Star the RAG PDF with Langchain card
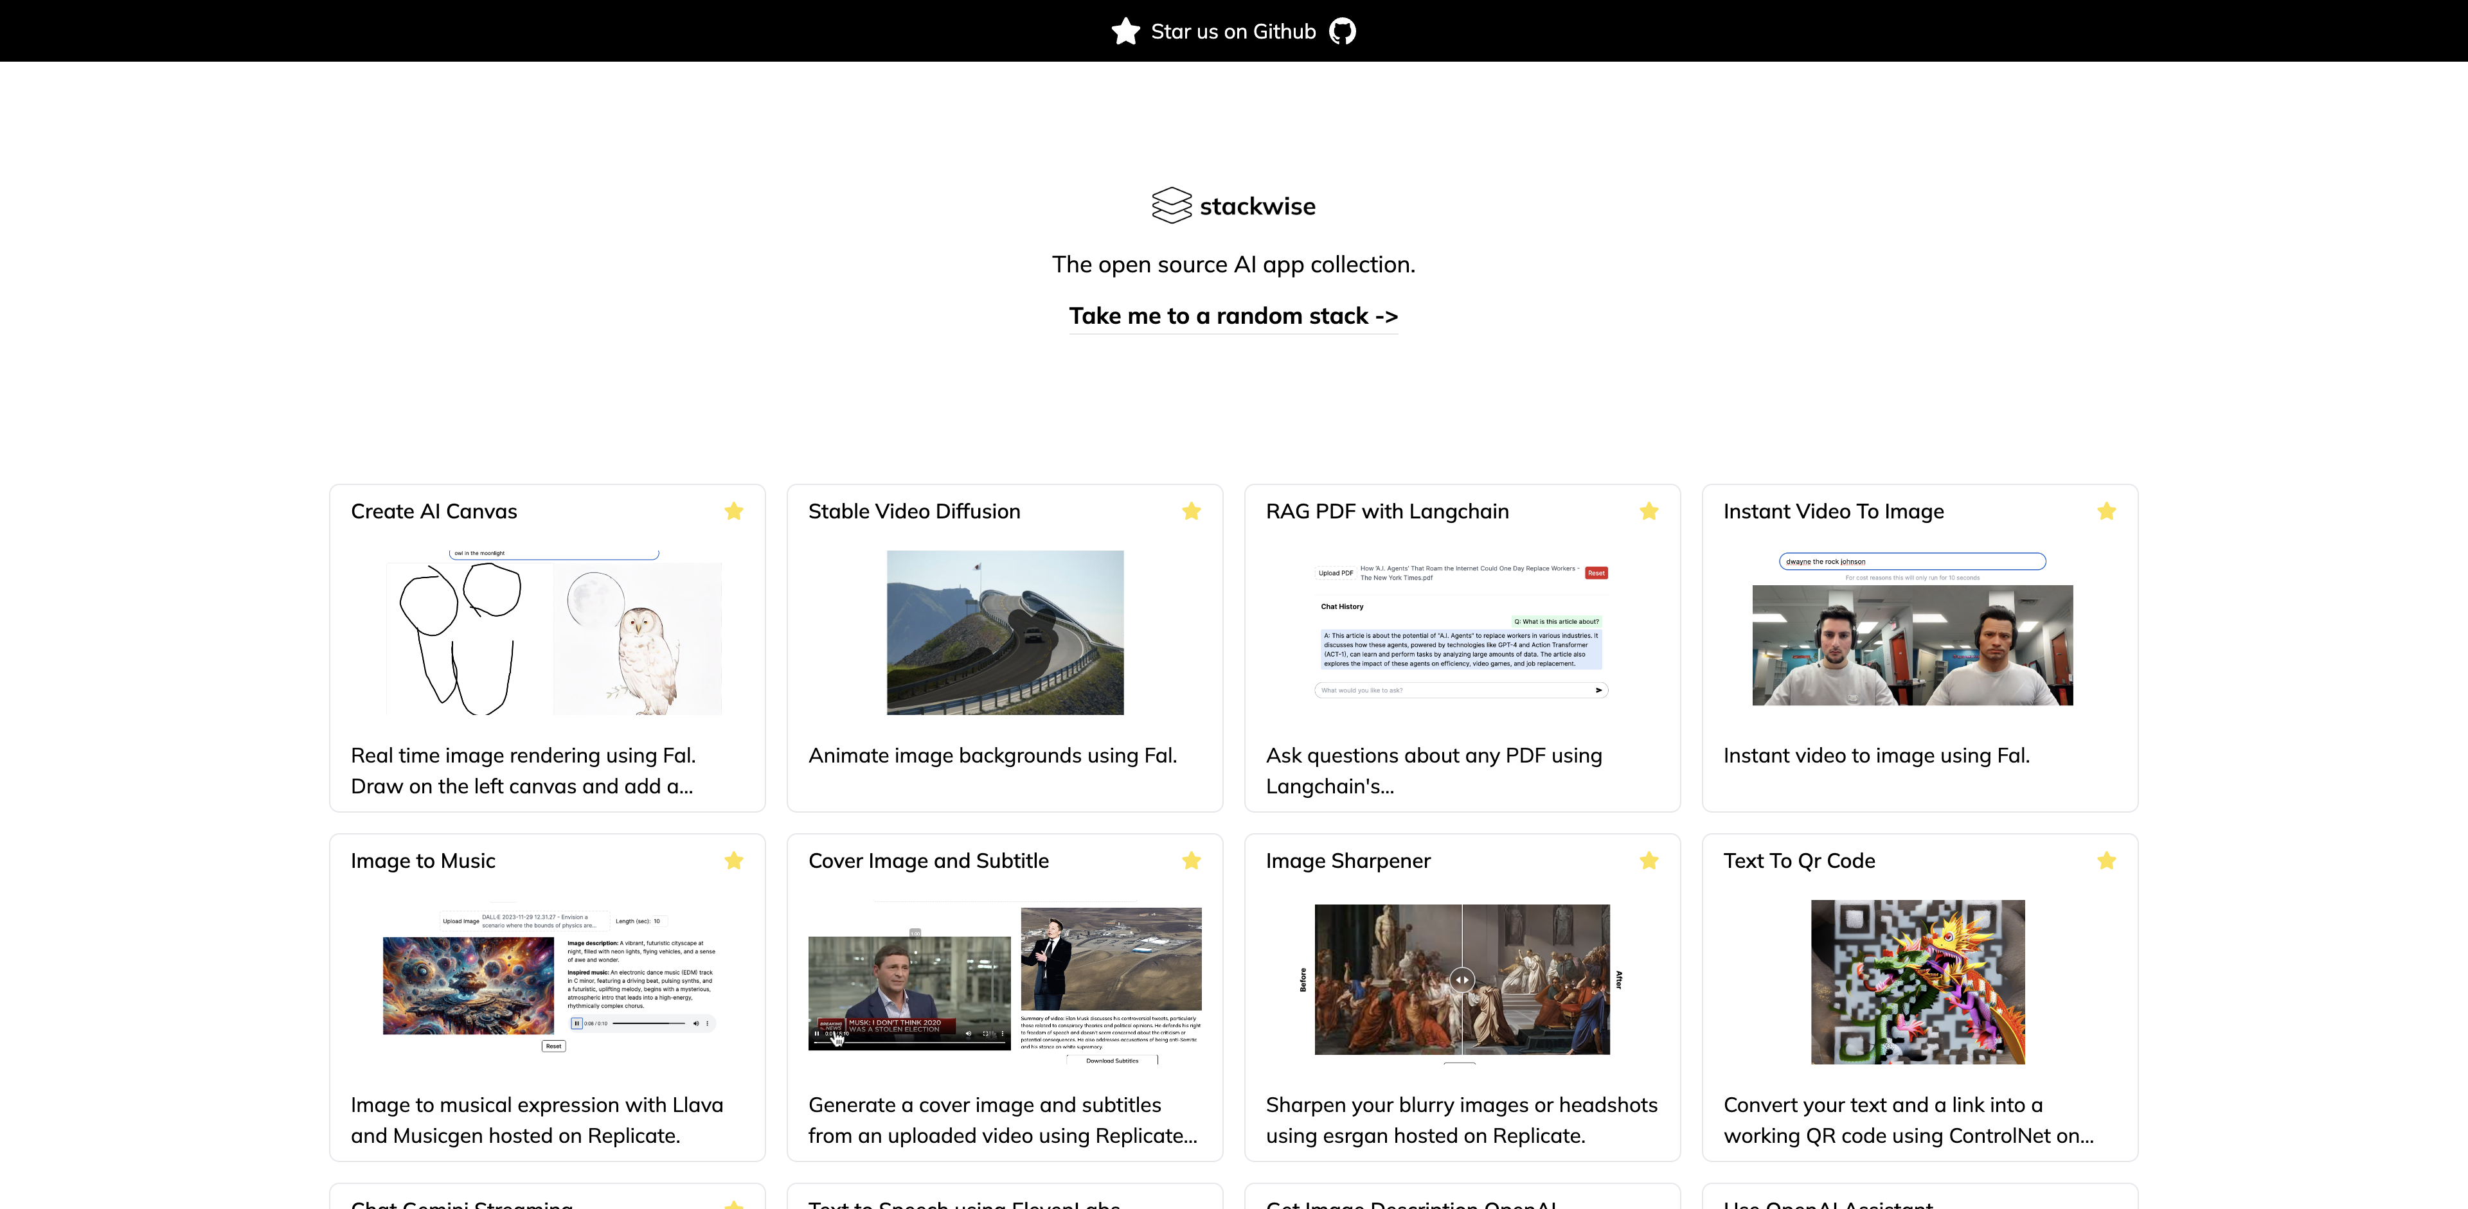The image size is (2468, 1209). (x=1649, y=511)
